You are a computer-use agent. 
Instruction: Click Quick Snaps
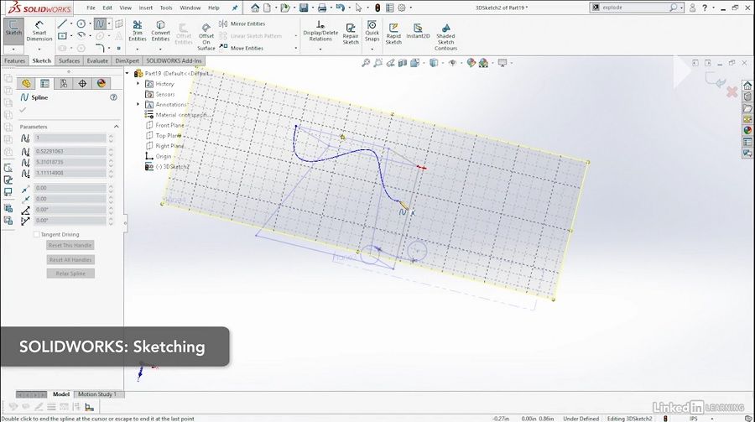click(x=372, y=31)
